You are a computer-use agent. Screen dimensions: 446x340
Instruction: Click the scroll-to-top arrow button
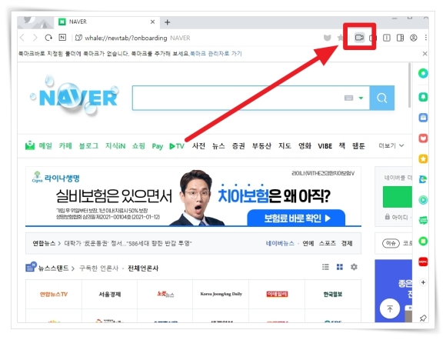[390, 308]
